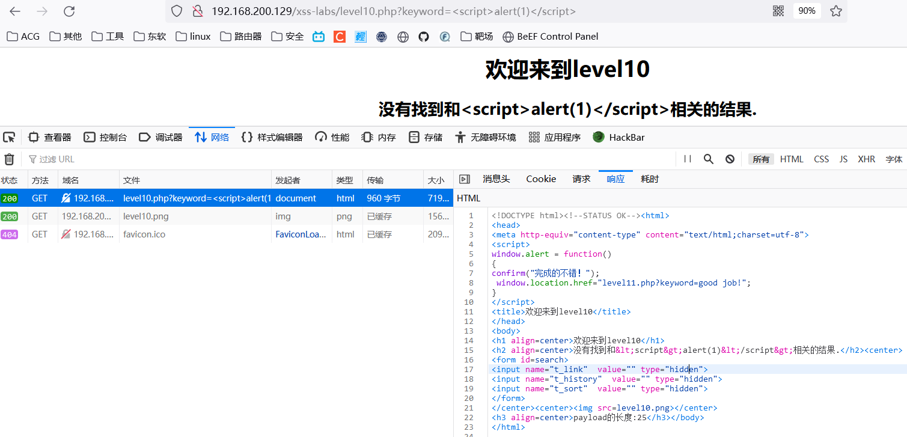
Task: Open the Cookie details tab
Action: (541, 179)
